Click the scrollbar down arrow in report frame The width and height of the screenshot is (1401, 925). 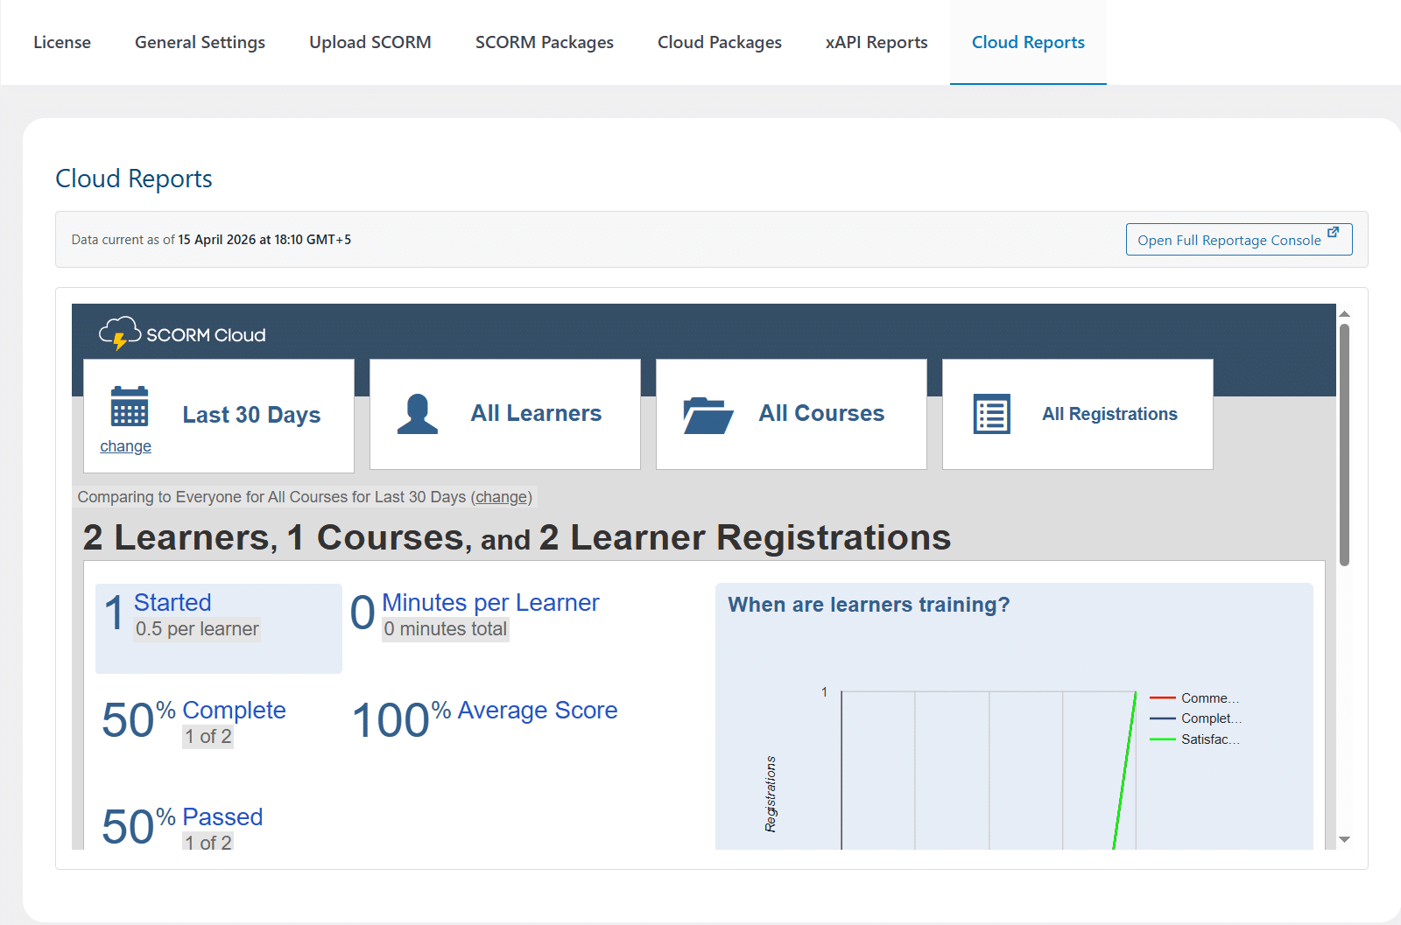pos(1344,839)
